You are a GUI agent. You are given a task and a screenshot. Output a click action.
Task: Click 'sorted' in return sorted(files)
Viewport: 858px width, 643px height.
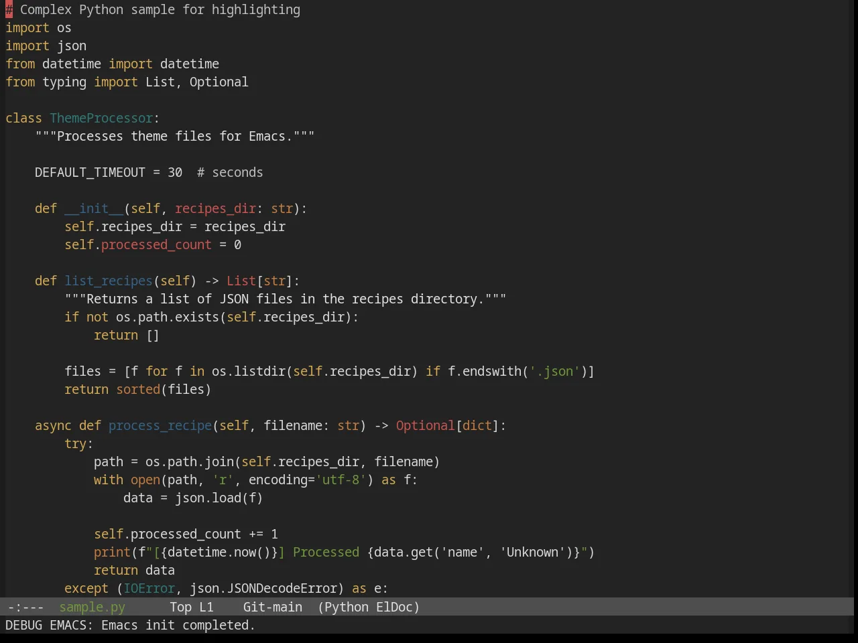[x=138, y=389]
